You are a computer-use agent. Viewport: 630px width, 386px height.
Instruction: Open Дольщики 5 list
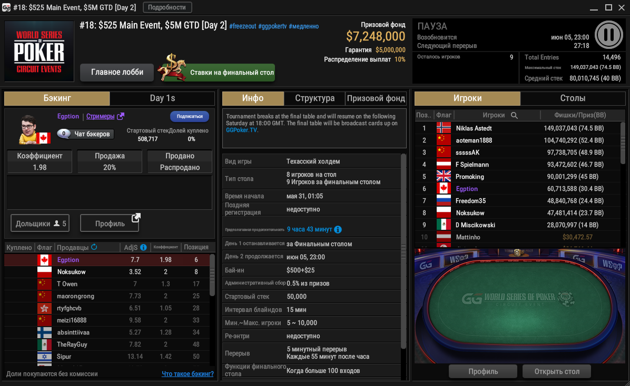pyautogui.click(x=40, y=223)
